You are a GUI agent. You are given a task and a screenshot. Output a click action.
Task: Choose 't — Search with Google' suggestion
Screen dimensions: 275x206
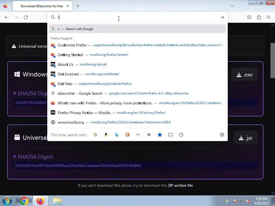[137, 29]
